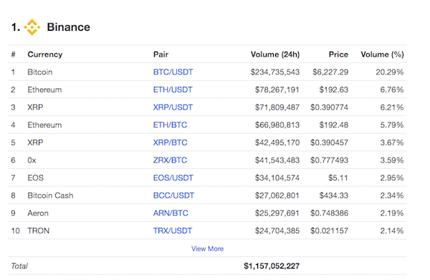
Task: Select the EOS/USDT trading pair
Action: tap(173, 178)
